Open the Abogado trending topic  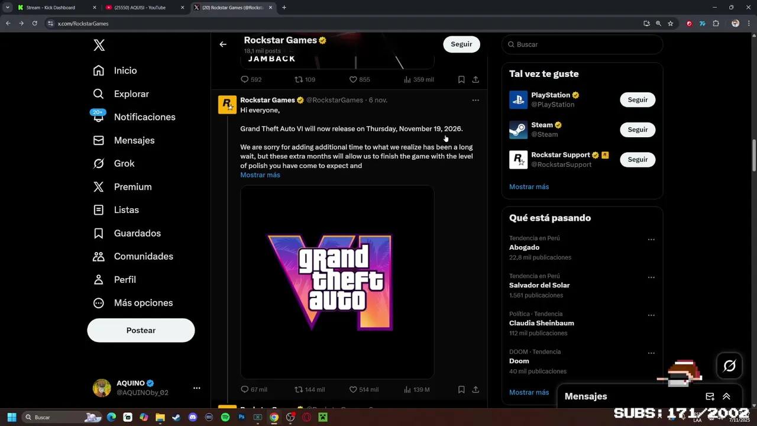pos(525,247)
